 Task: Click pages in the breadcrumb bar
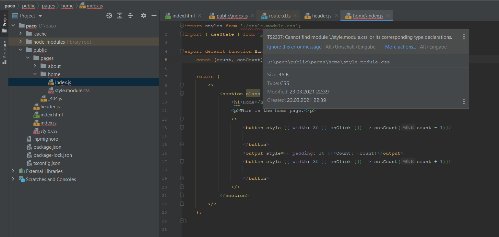48,6
